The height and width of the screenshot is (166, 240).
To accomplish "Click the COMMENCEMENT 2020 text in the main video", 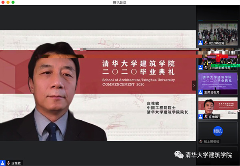I will (123, 84).
